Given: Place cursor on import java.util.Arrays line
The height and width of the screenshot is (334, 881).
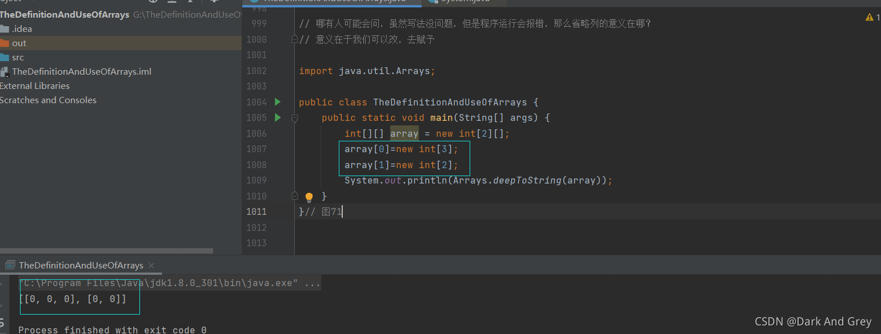Looking at the screenshot, I should click(x=367, y=71).
